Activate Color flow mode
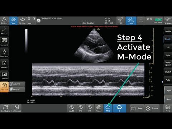The image size is (172, 129). pyautogui.click(x=99, y=108)
